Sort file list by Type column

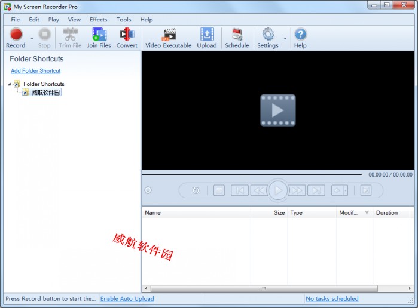(312, 212)
